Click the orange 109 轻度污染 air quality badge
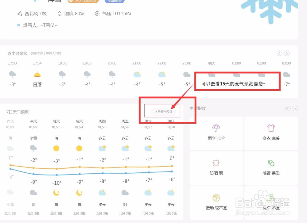This screenshot has height=223, width=307. (x=82, y=1)
